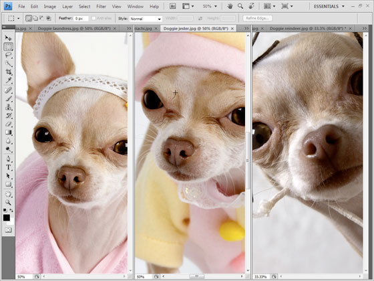Select the Lasso tool
Image resolution: width=374 pixels, height=281 pixels.
[8, 55]
